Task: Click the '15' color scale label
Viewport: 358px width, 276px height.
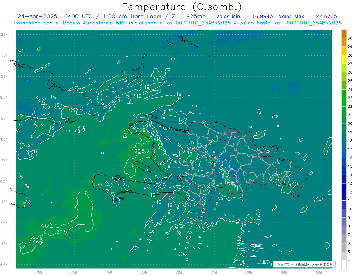Action: (x=350, y=166)
